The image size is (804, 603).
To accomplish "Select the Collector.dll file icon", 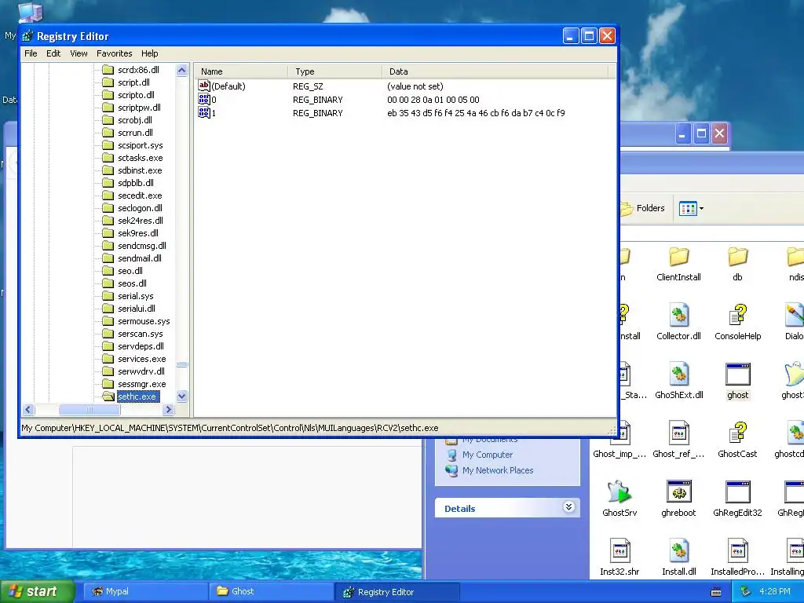I will 678,316.
